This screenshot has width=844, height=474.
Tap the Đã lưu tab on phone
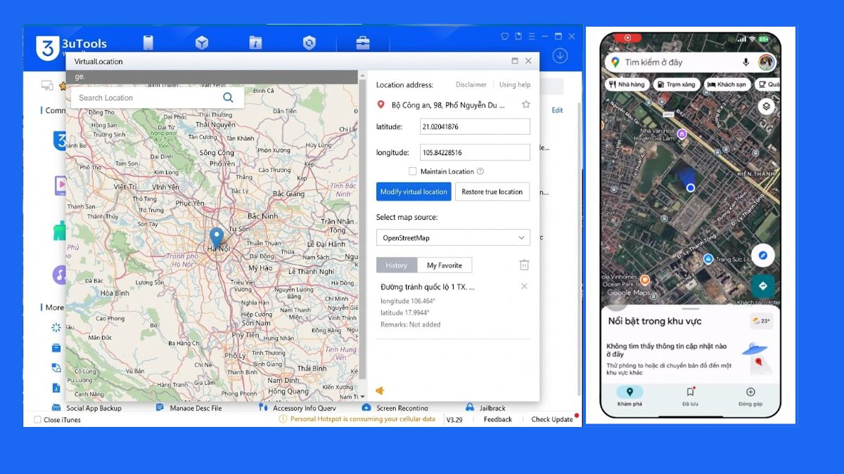pyautogui.click(x=690, y=397)
